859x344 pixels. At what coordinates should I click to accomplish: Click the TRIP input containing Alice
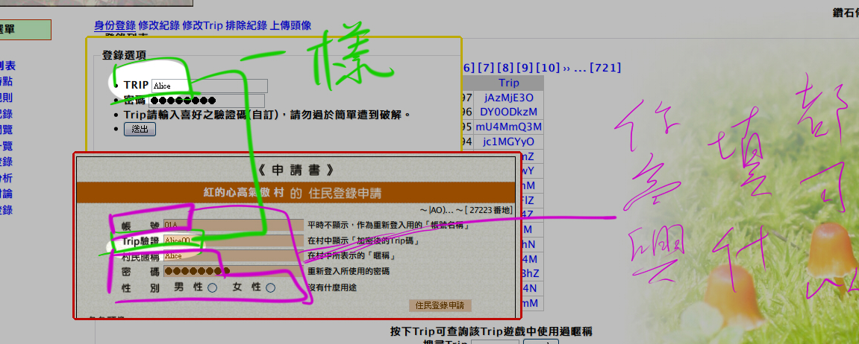click(209, 86)
